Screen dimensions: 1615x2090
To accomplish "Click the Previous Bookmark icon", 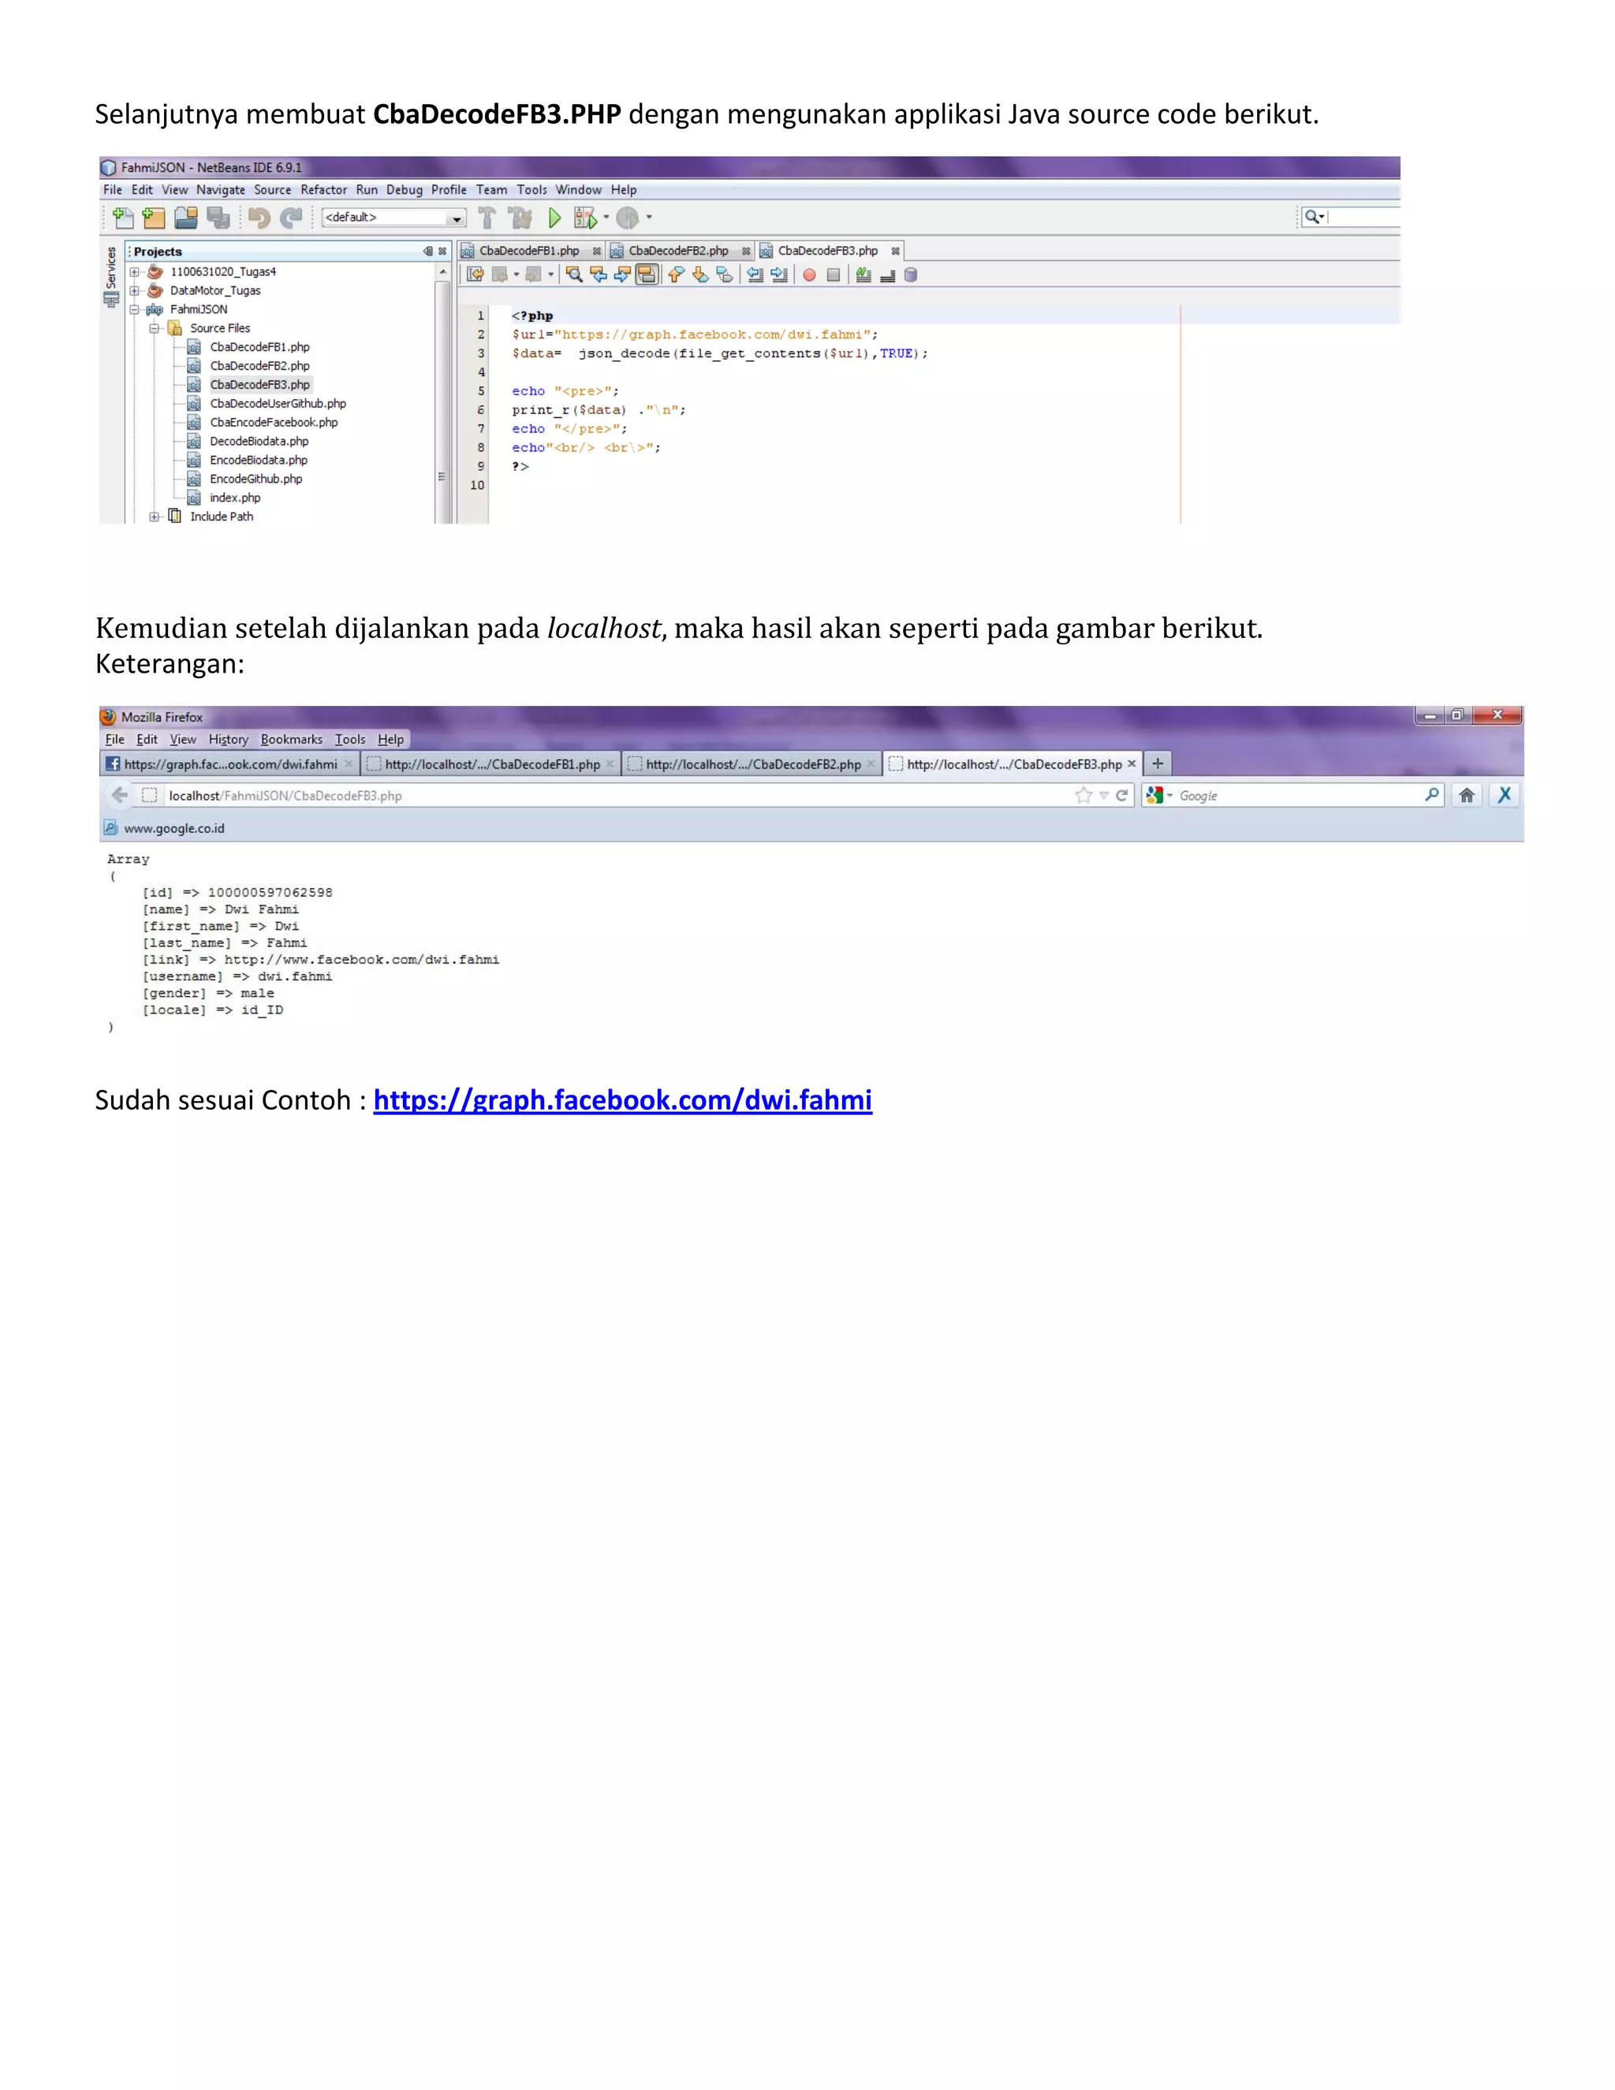I will point(676,275).
